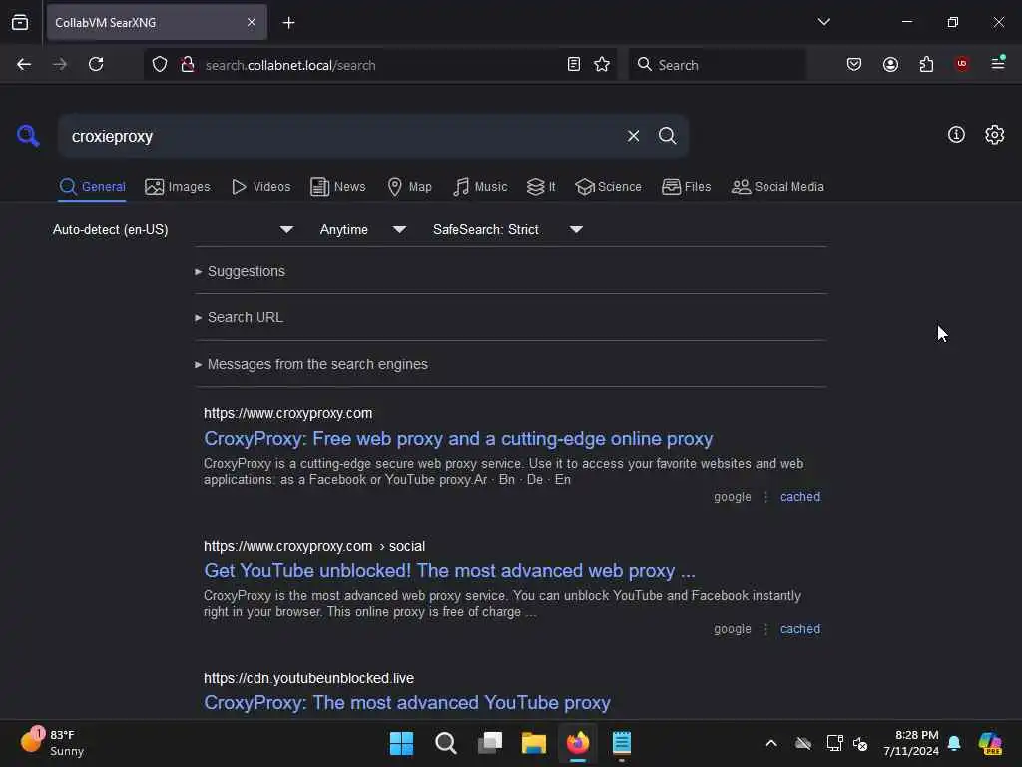Open the weather widget showing 83°F
Image resolution: width=1022 pixels, height=767 pixels.
[x=52, y=742]
